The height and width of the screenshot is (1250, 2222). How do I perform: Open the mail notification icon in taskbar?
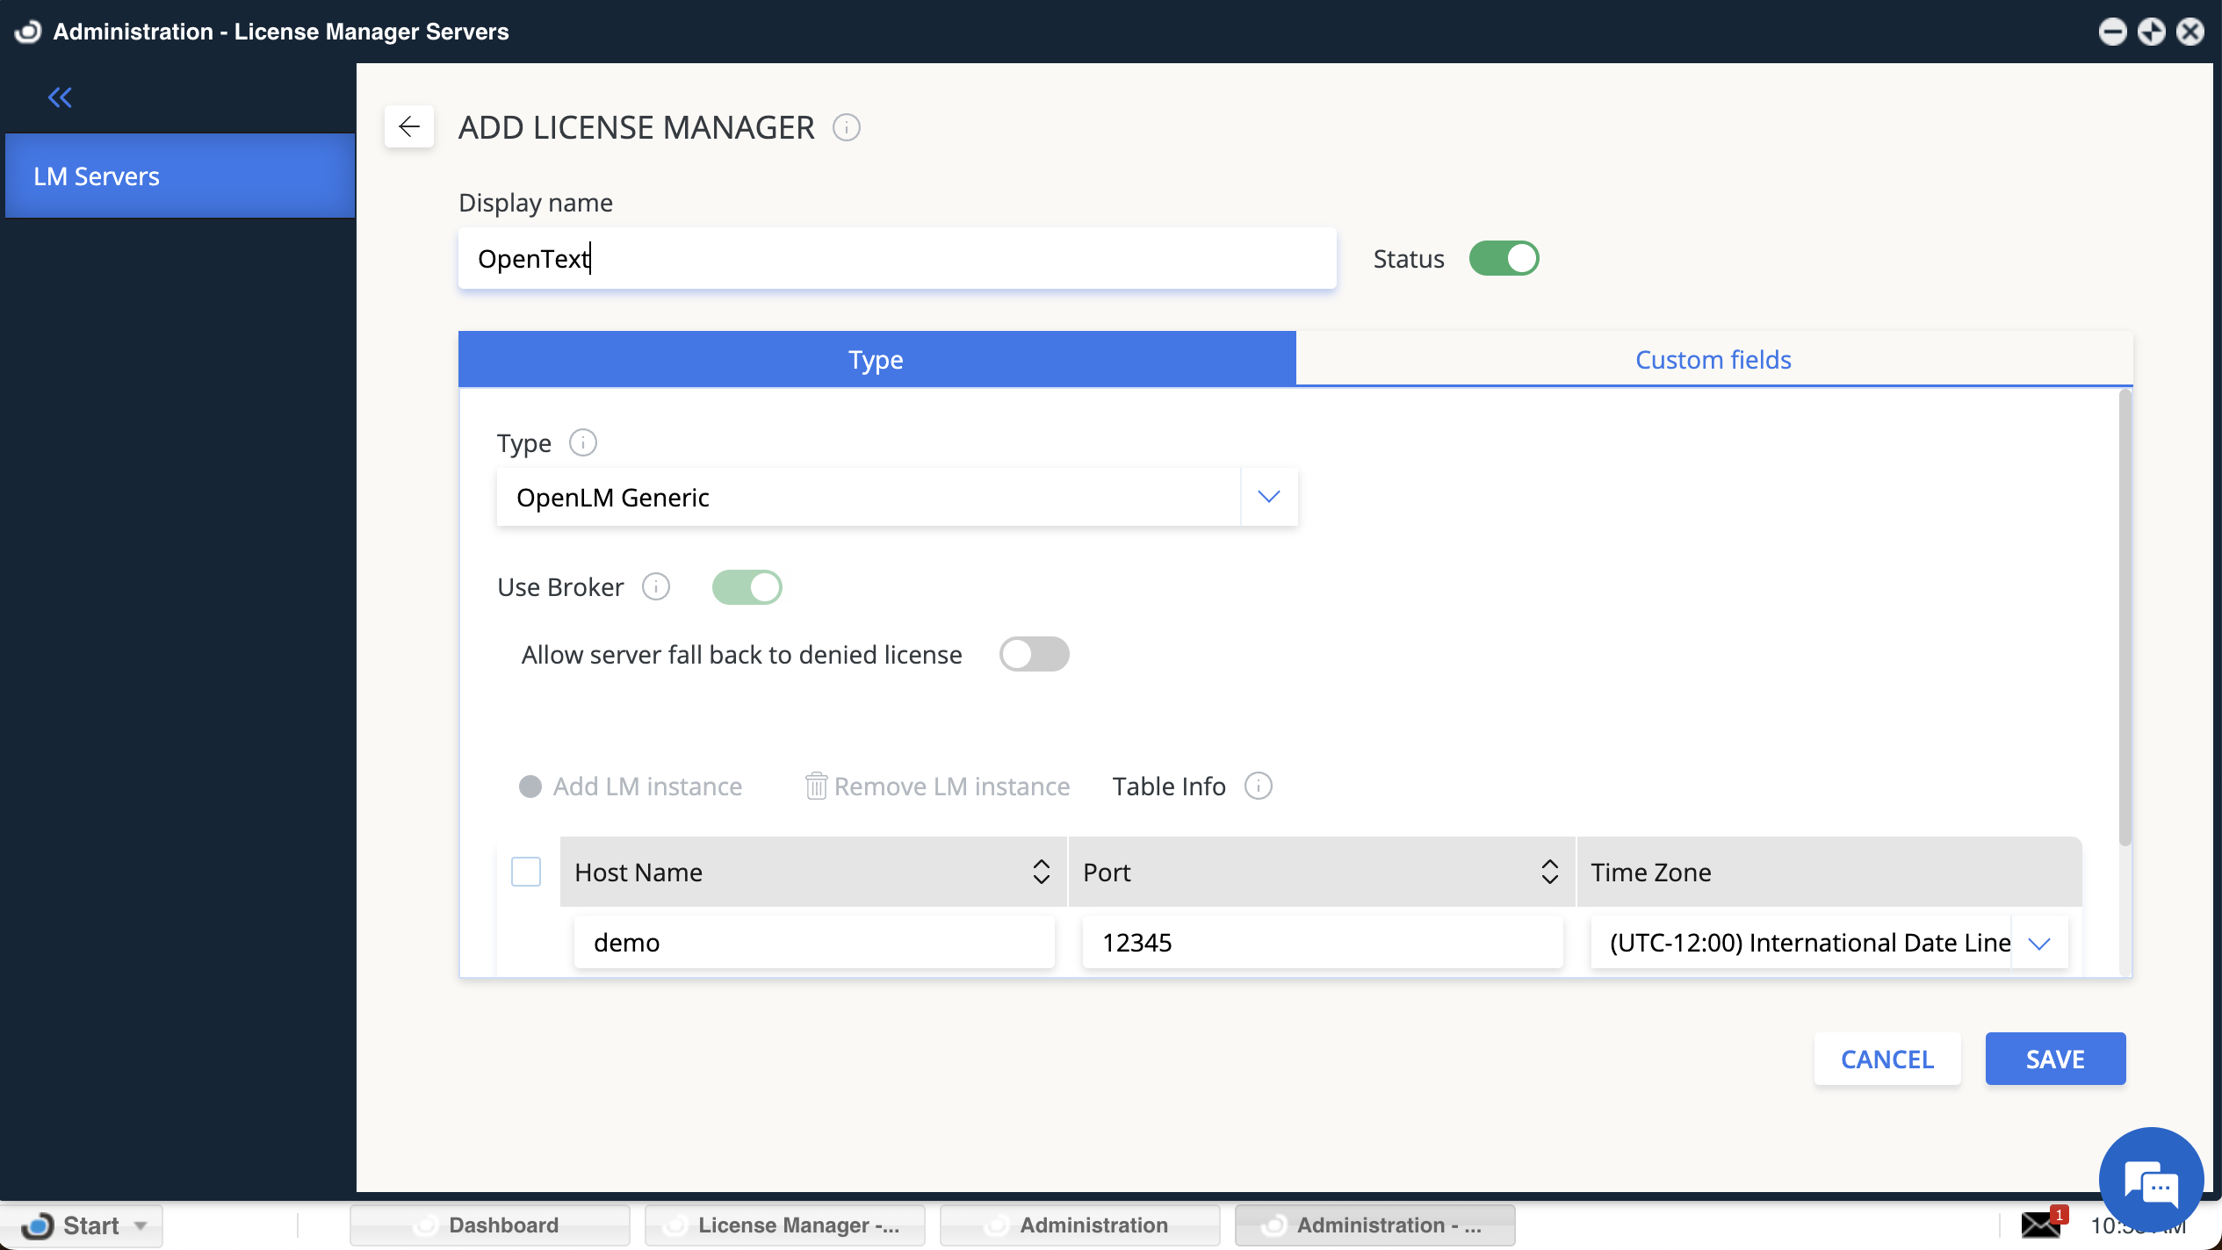(x=2039, y=1224)
